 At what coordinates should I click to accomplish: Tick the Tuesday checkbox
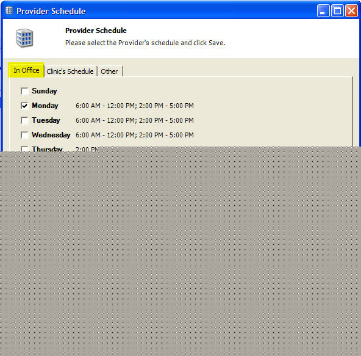tap(24, 120)
